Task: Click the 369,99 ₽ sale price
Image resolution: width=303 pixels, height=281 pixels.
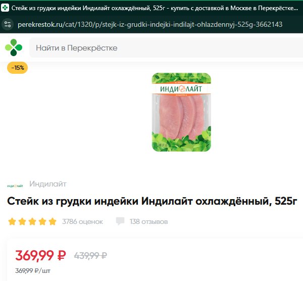Action: point(40,255)
